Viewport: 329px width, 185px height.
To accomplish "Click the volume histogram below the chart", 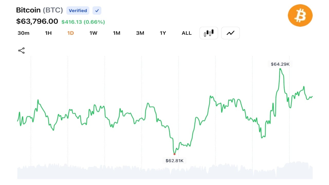I will click(165, 170).
